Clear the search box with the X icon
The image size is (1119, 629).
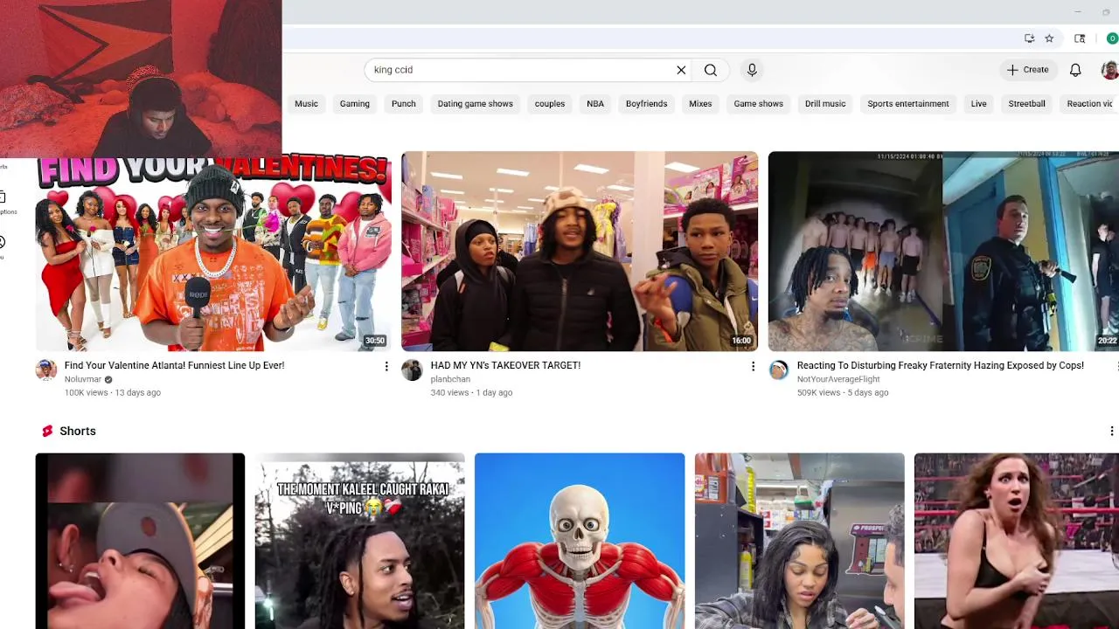(681, 70)
